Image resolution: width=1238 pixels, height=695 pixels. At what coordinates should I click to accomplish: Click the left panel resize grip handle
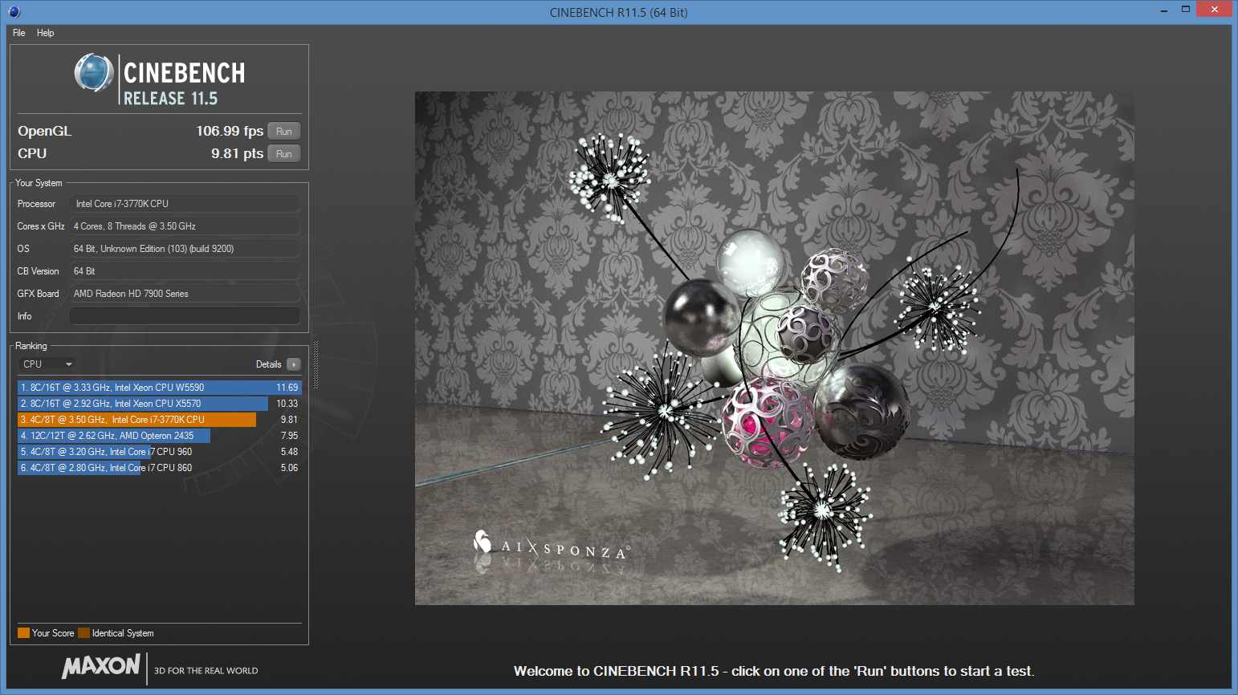pyautogui.click(x=316, y=364)
